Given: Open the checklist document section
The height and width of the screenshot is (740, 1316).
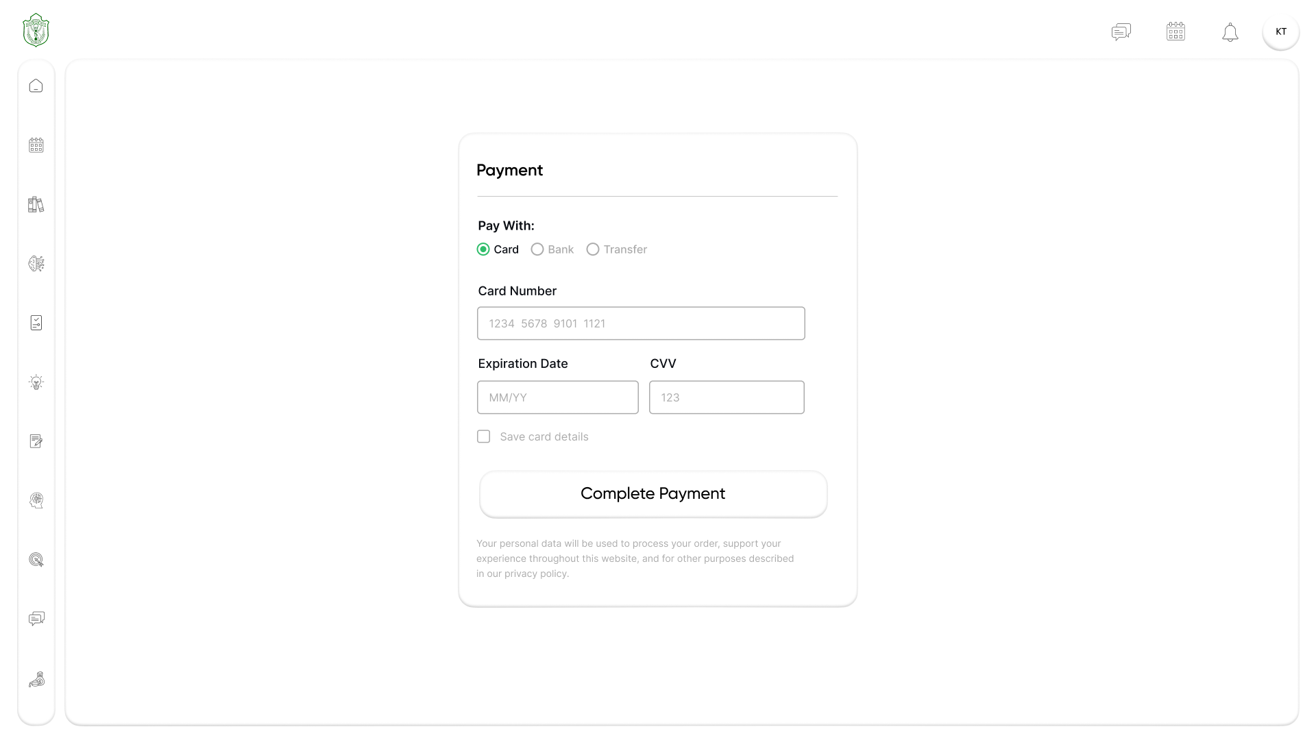Looking at the screenshot, I should click(x=36, y=322).
